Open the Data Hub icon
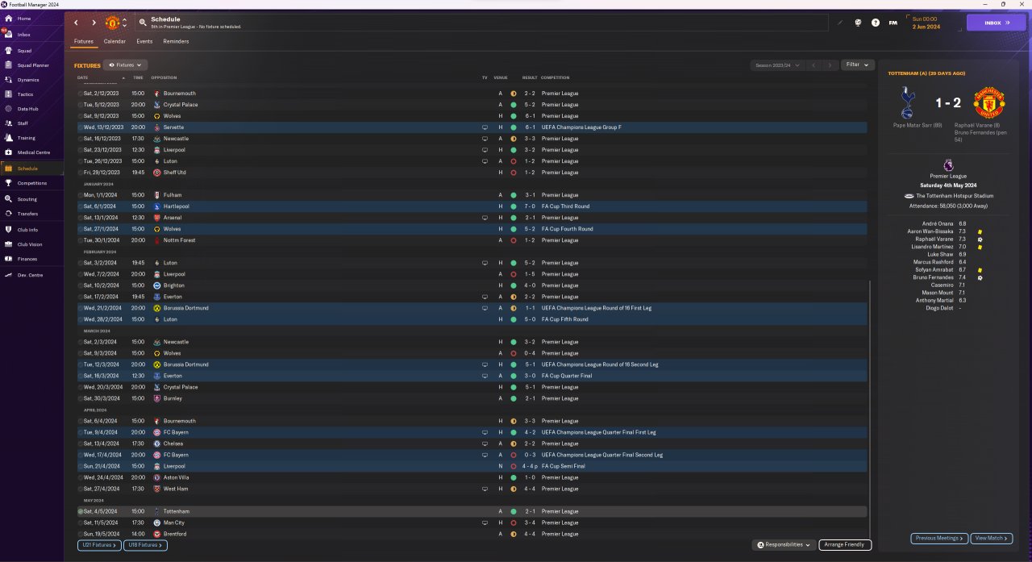The image size is (1032, 562). point(9,109)
